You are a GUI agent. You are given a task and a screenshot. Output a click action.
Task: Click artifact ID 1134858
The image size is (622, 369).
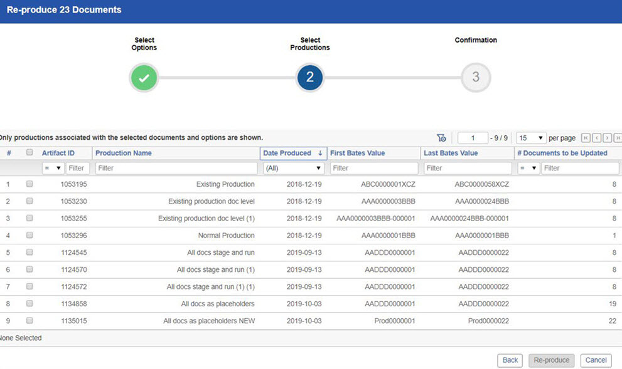point(74,304)
